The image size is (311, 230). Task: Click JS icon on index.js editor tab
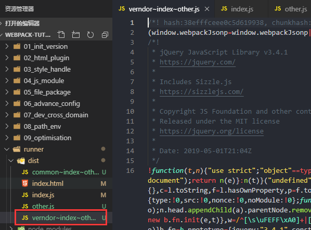pyautogui.click(x=224, y=9)
